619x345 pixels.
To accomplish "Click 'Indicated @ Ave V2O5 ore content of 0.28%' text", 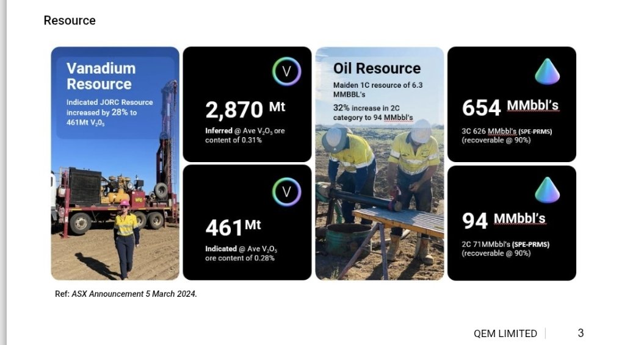I will [x=241, y=254].
